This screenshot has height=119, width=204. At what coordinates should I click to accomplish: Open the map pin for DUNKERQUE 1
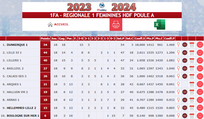(x=178, y=45)
